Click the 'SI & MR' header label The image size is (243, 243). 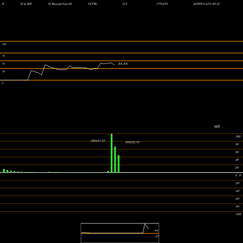coord(26,4)
